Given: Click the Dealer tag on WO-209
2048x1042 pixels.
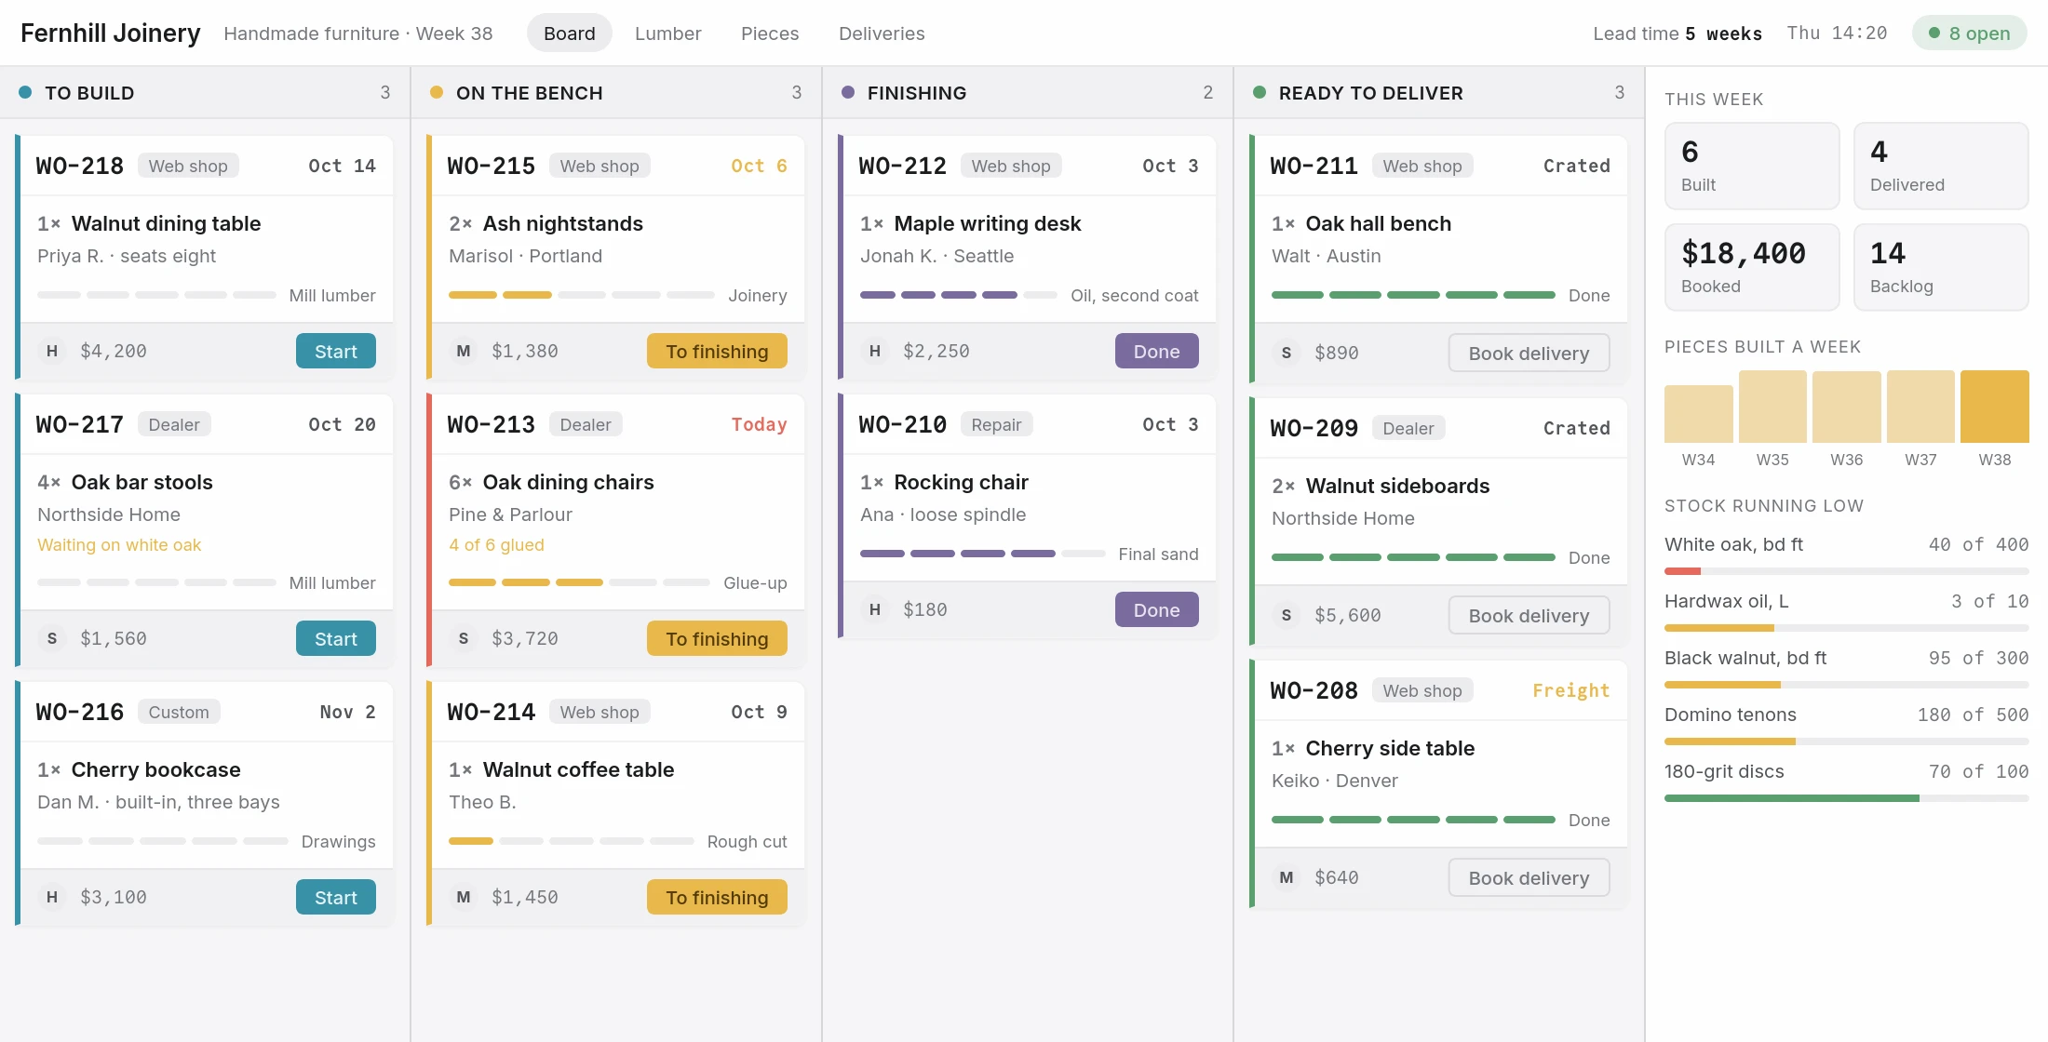Looking at the screenshot, I should coord(1408,428).
